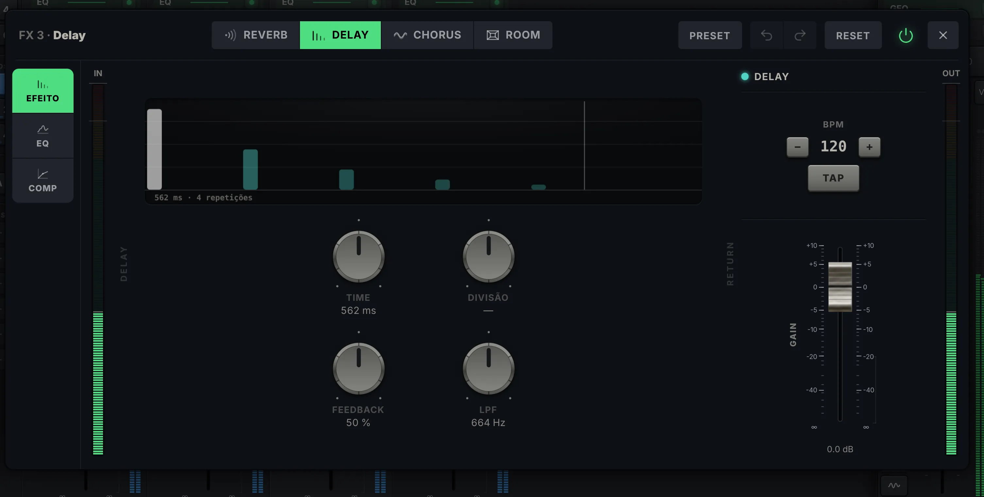Toggle the teal DELAY indicator dot
This screenshot has width=984, height=497.
pos(744,77)
